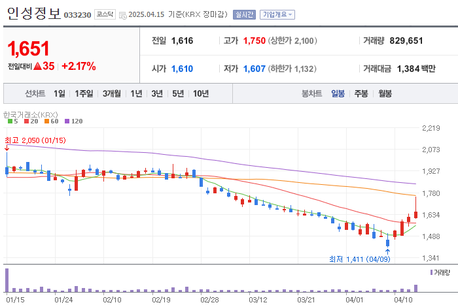Click the 고가 value 1,750
The image size is (458, 305).
255,41
